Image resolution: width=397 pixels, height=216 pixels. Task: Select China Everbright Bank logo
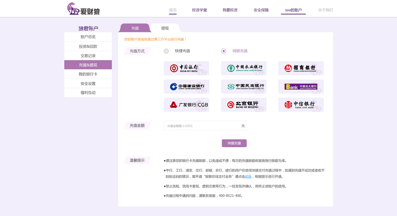(301, 86)
